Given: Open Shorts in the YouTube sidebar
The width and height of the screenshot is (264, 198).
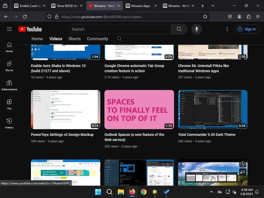Looking at the screenshot, I should [x=9, y=67].
